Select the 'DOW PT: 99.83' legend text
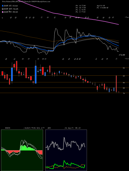 coord(11,12)
